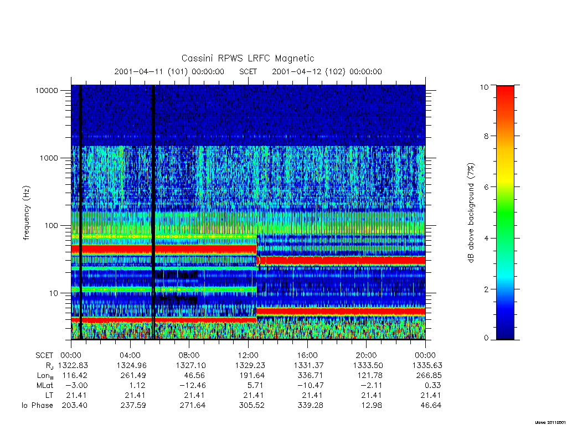Click the 12:00 SCET time tick label
567x425 pixels.
pyautogui.click(x=248, y=355)
